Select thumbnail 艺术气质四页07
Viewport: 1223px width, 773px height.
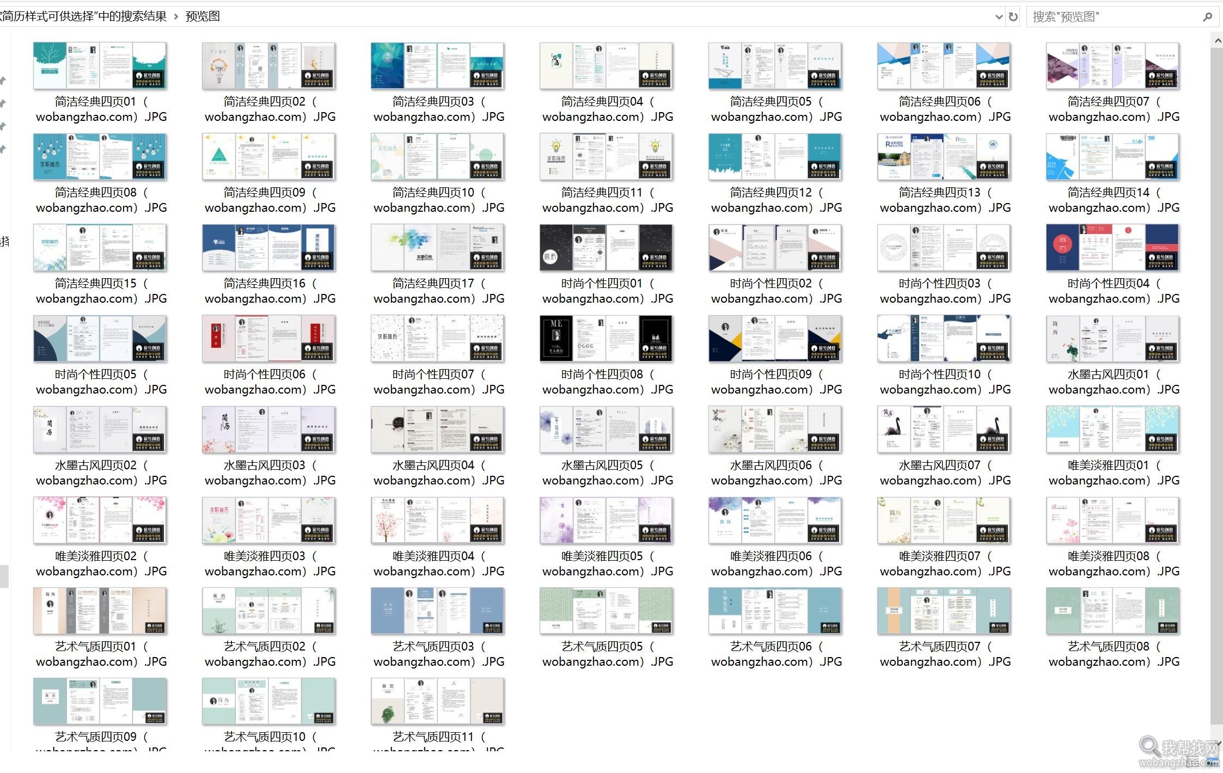coord(944,611)
